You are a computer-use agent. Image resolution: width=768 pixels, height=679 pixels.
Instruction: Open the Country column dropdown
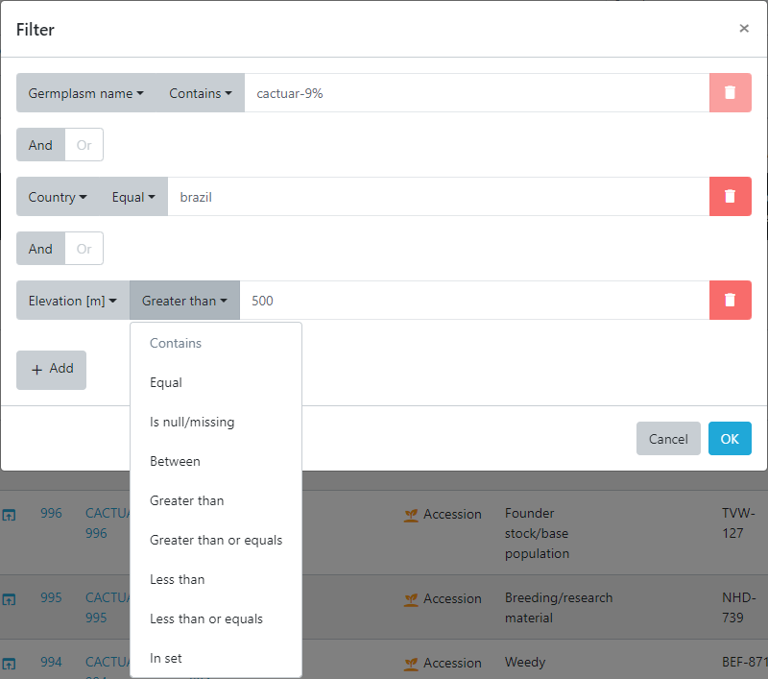coord(58,197)
